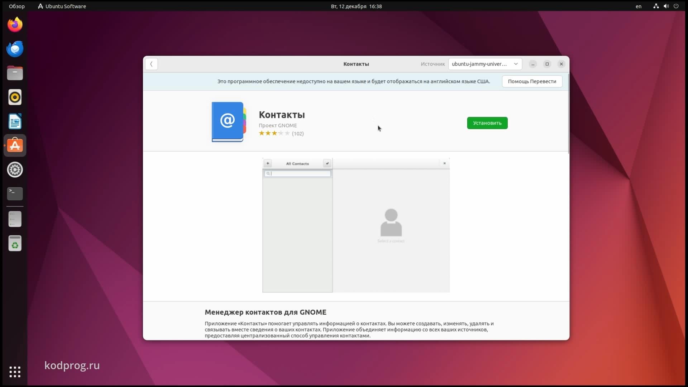The width and height of the screenshot is (688, 387).
Task: Click the volume speaker icon
Action: point(666,6)
